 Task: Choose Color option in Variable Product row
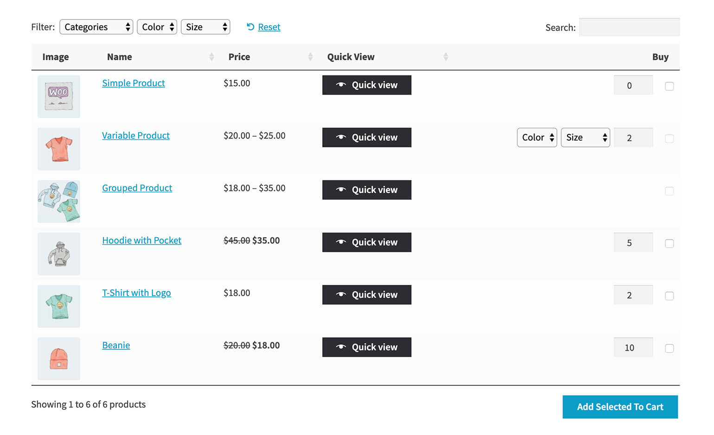coord(537,138)
